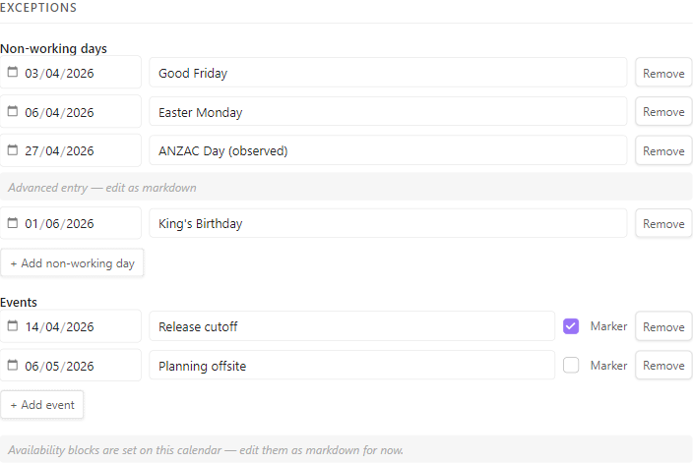The height and width of the screenshot is (463, 693).
Task: Click Add non-working day button
Action: coord(72,263)
